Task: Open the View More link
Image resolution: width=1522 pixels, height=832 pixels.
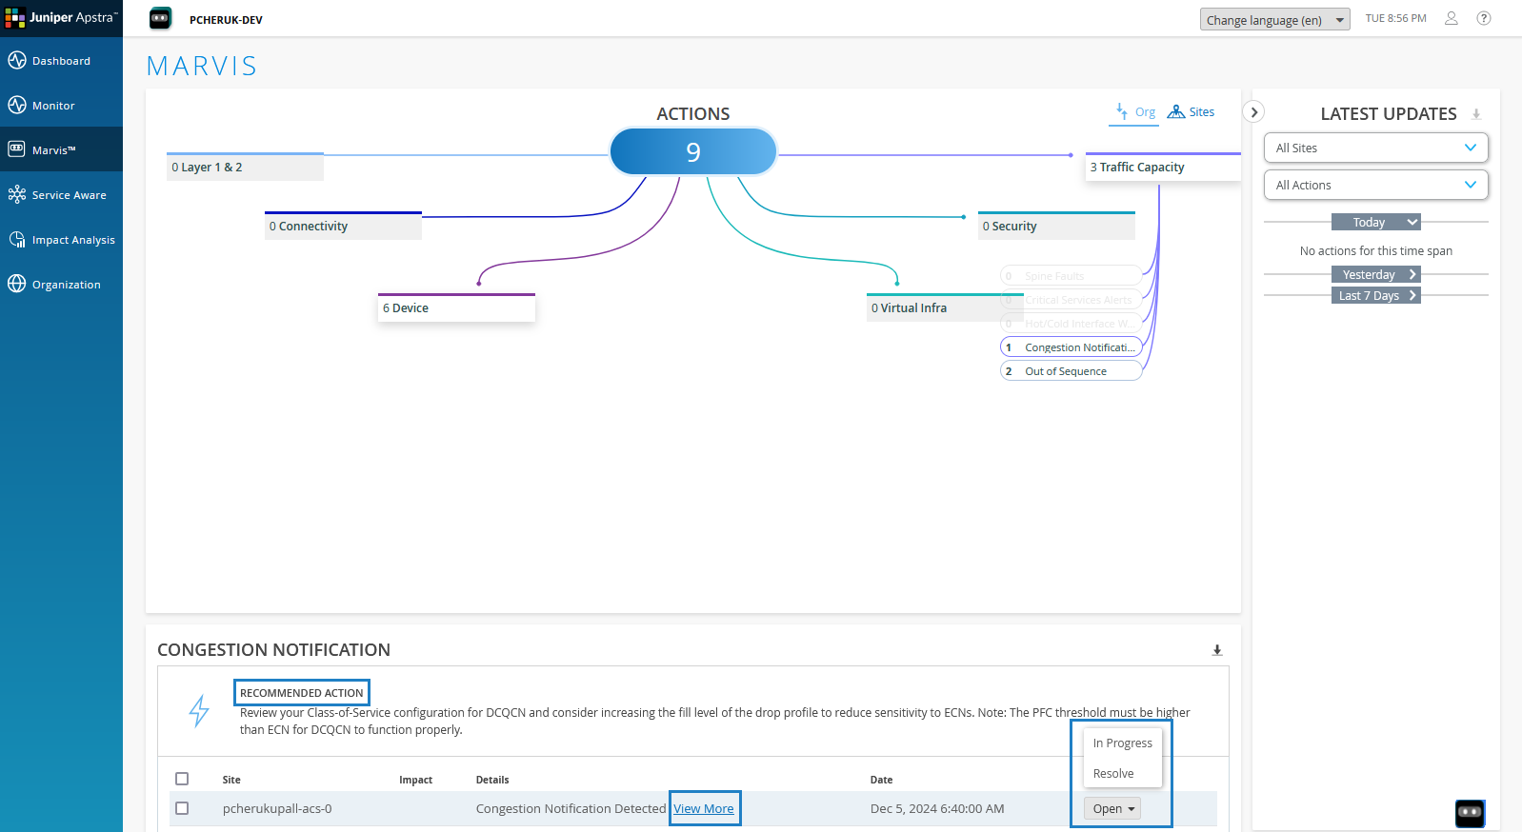Action: (x=704, y=808)
